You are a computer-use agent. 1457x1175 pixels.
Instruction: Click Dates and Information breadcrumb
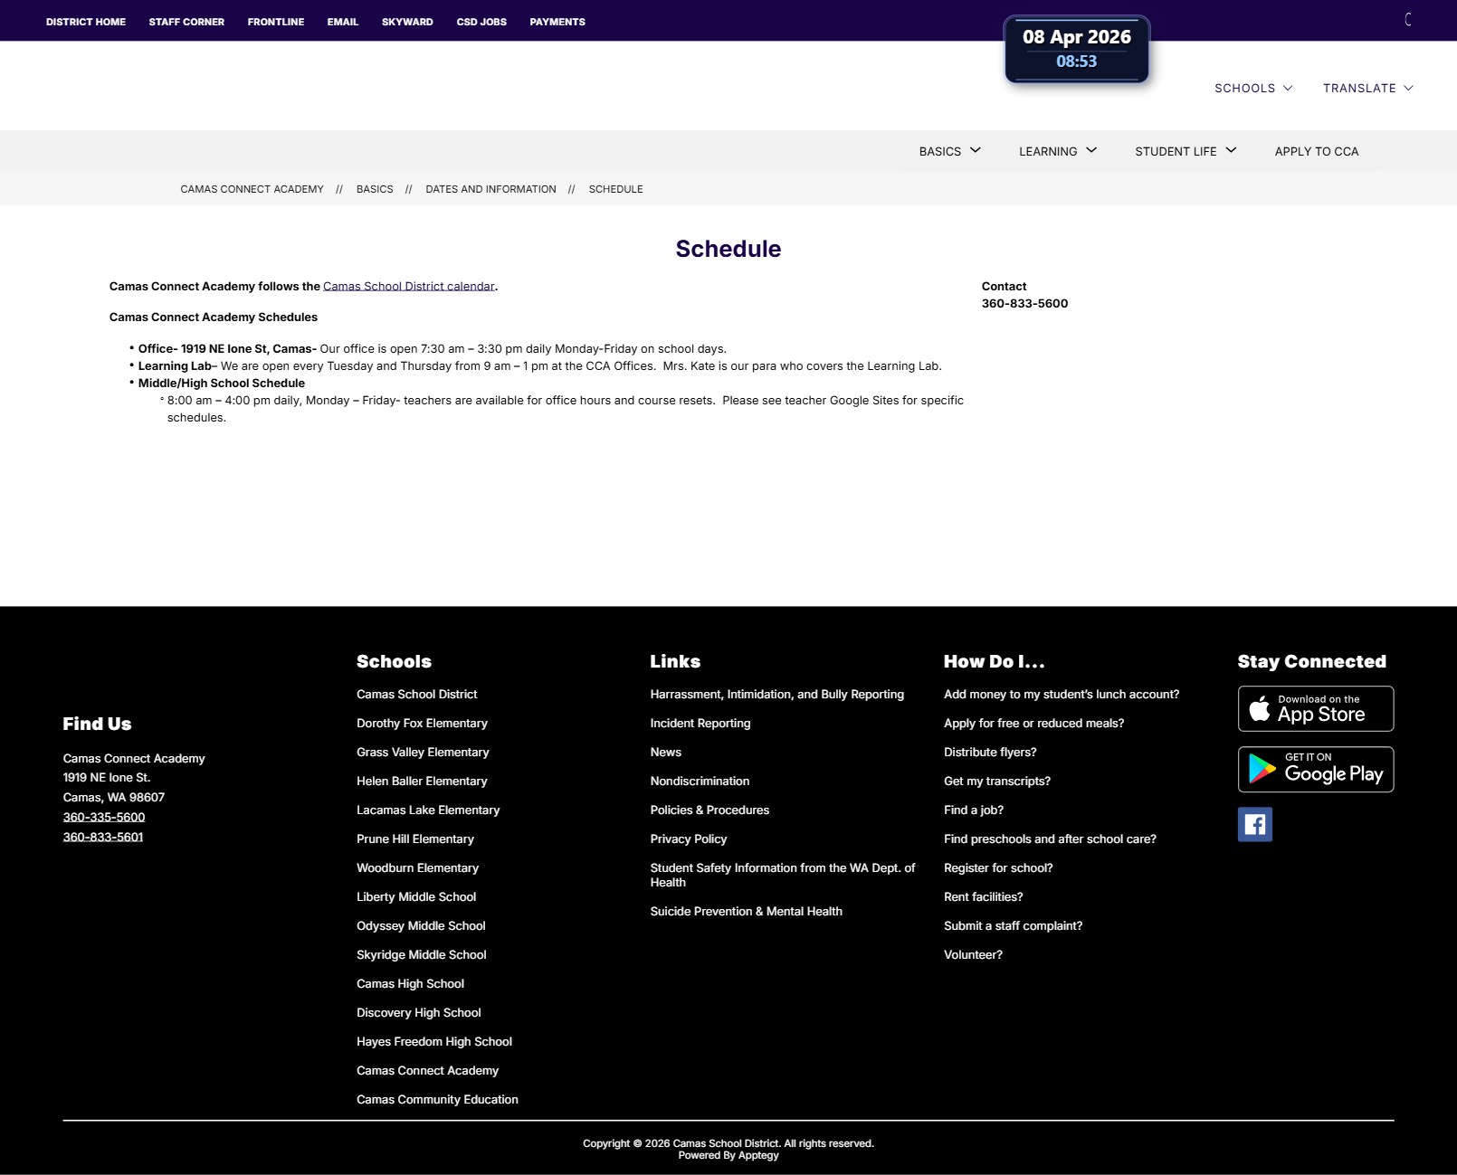(490, 189)
